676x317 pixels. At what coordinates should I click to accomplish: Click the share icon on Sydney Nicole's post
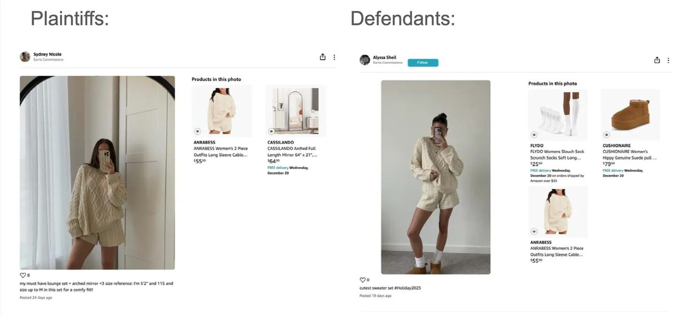[323, 57]
